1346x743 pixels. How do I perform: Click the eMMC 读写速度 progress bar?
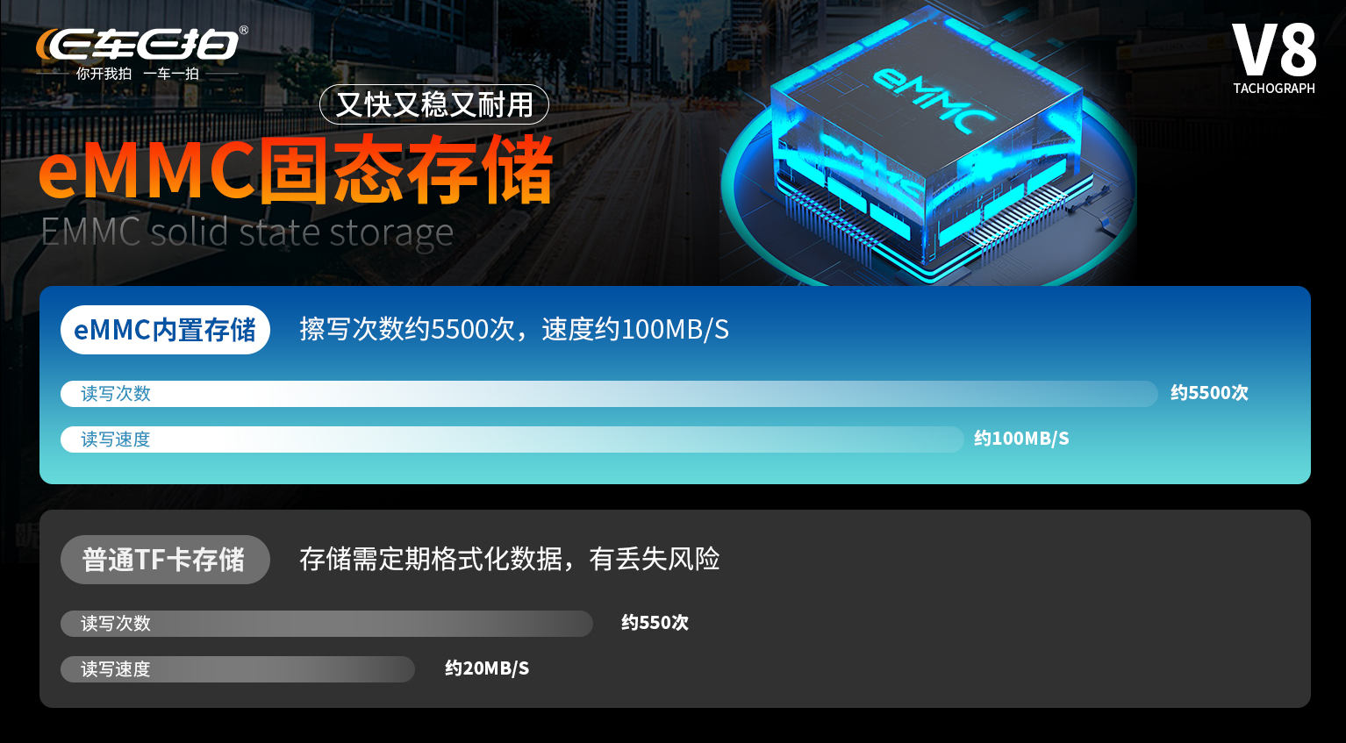pos(512,439)
